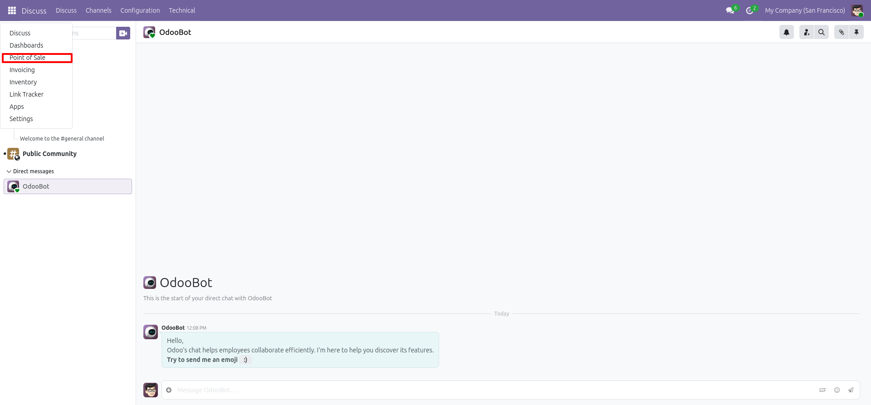Open the Channels menu in the top bar
This screenshot has height=405, width=871.
[98, 10]
